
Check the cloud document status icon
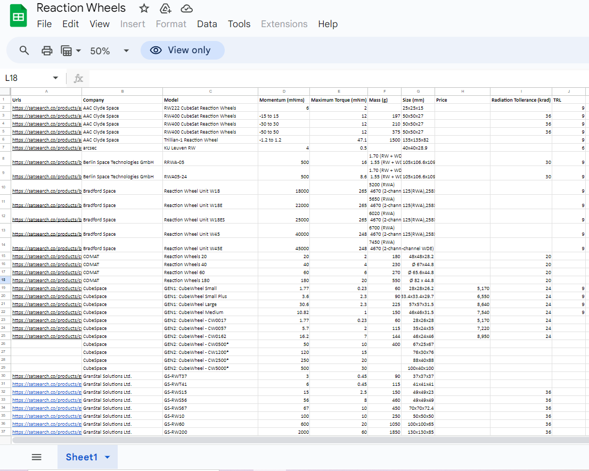point(187,9)
